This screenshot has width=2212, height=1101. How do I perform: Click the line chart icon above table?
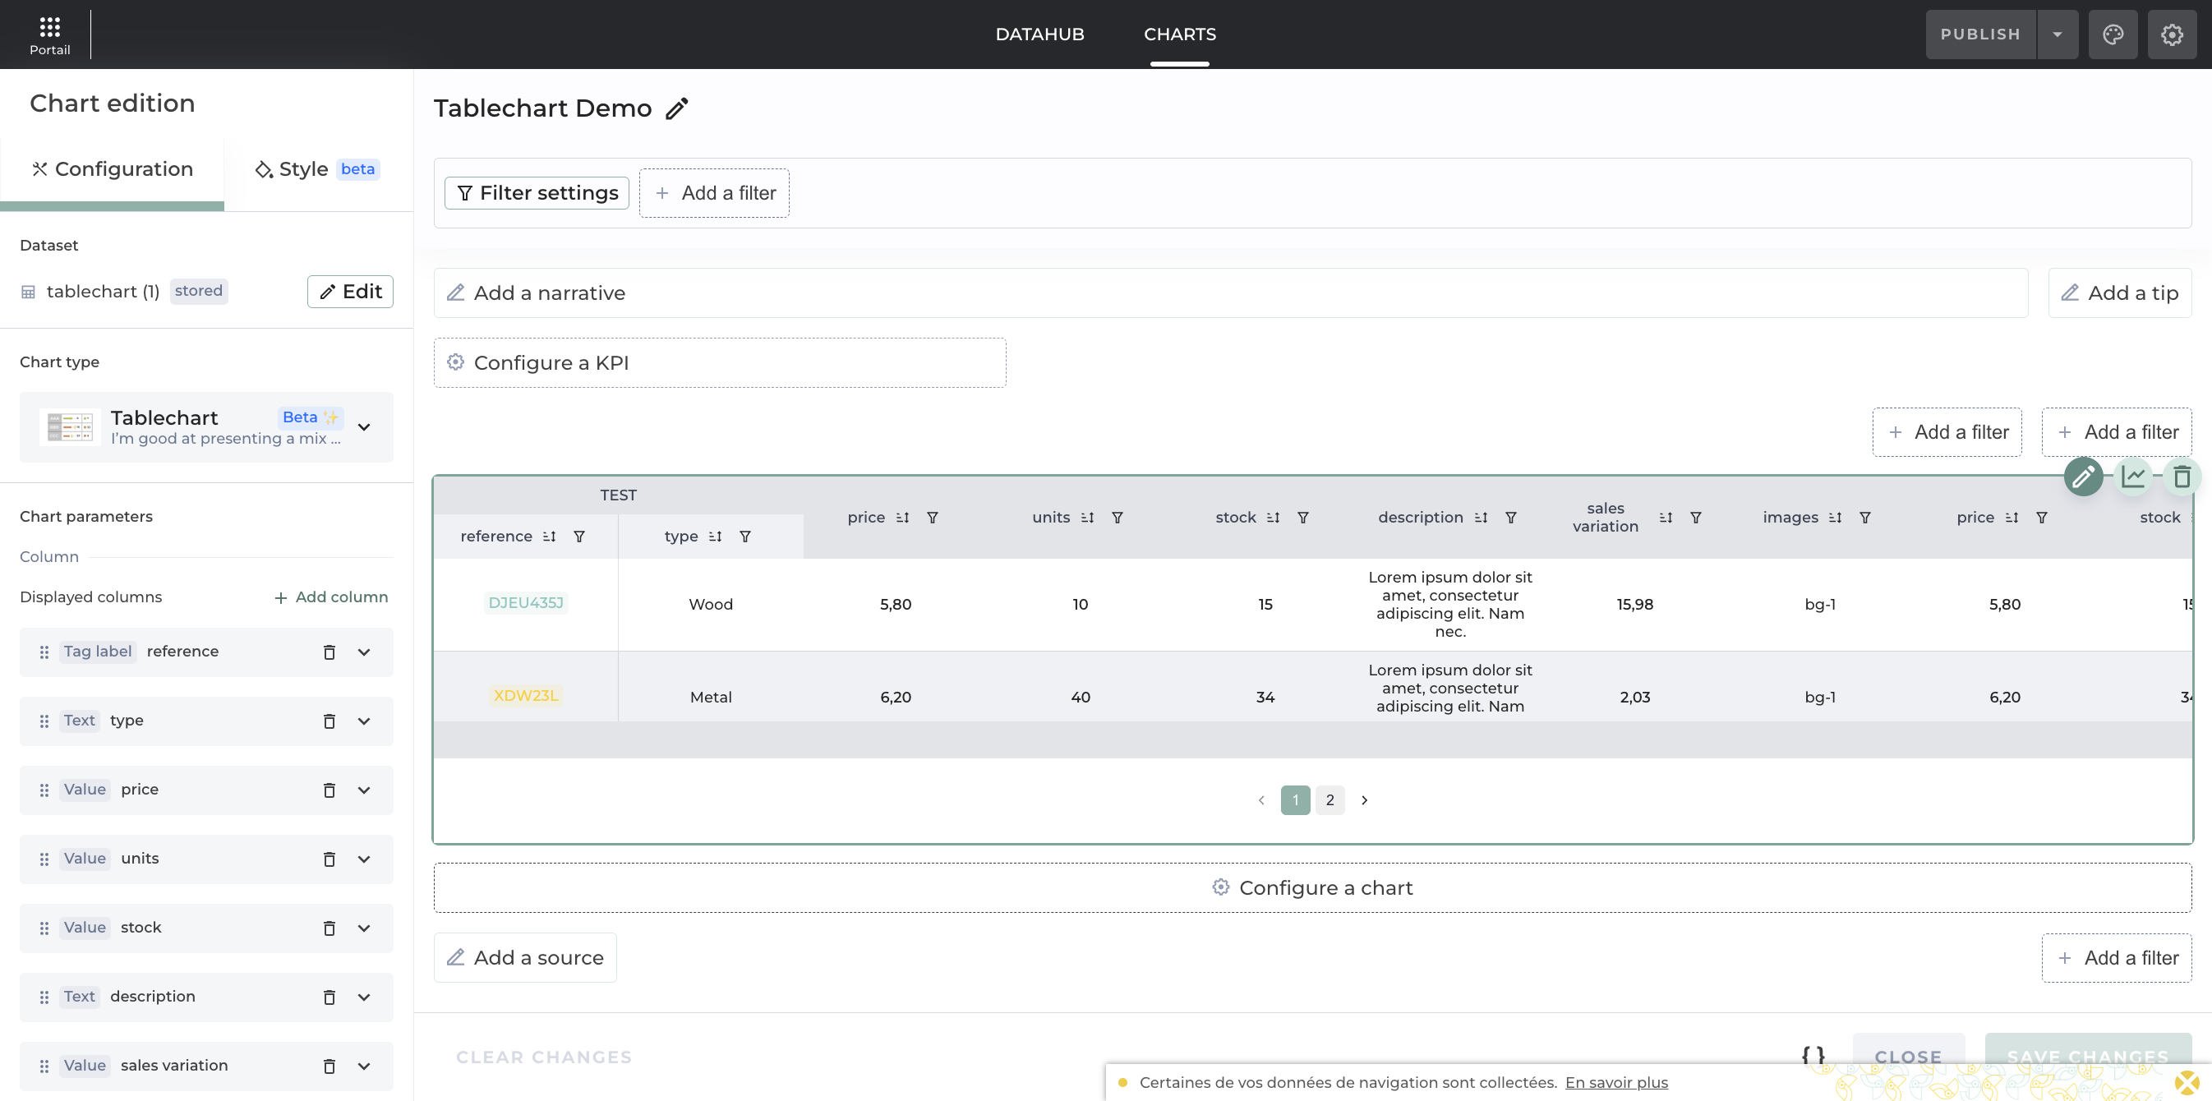pos(2133,477)
